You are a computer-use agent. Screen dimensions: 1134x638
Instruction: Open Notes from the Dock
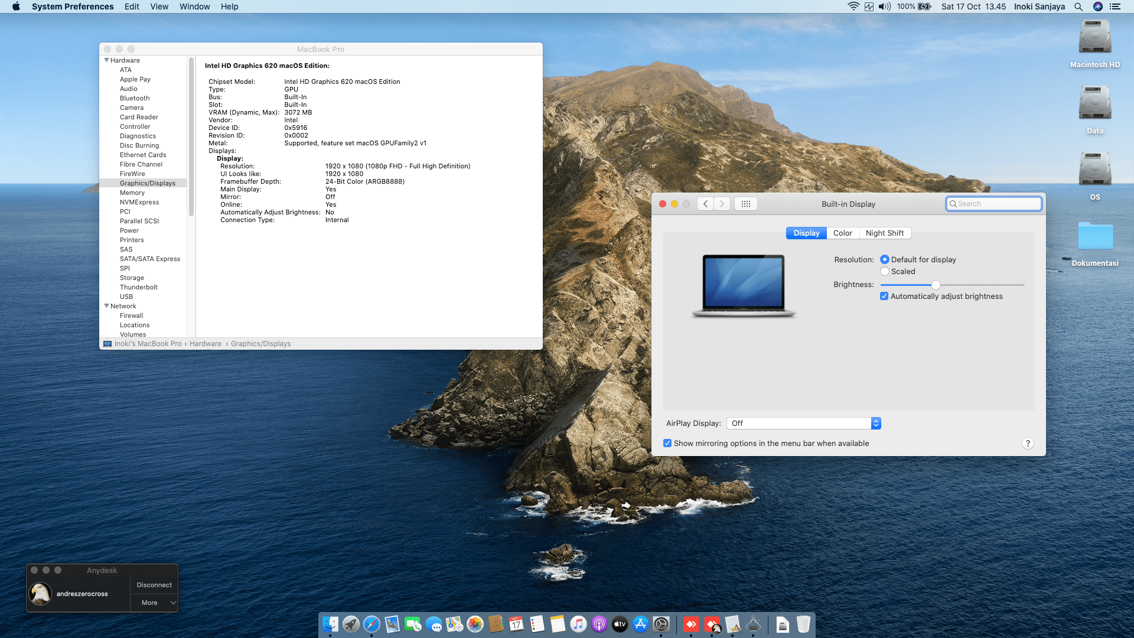[x=558, y=624]
